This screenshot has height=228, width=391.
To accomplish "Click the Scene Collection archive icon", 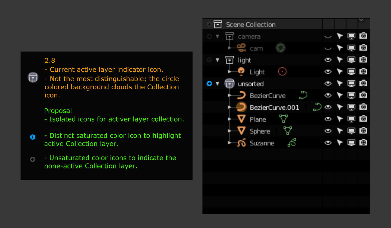I will click(x=218, y=24).
